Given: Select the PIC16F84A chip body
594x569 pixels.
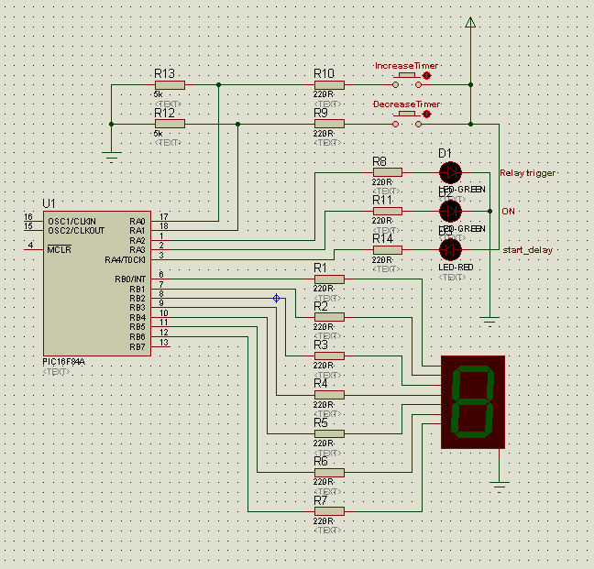Looking at the screenshot, I should 97,283.
